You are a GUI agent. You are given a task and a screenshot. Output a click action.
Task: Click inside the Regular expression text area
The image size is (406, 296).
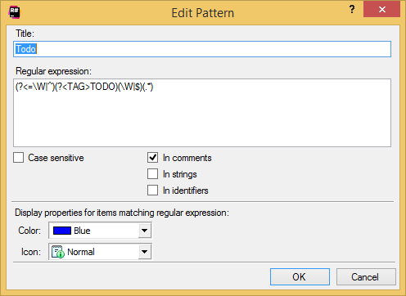202,113
